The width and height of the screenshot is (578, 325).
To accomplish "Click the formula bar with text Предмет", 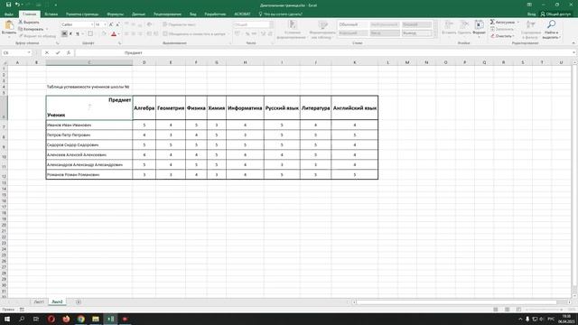I will 324,52.
